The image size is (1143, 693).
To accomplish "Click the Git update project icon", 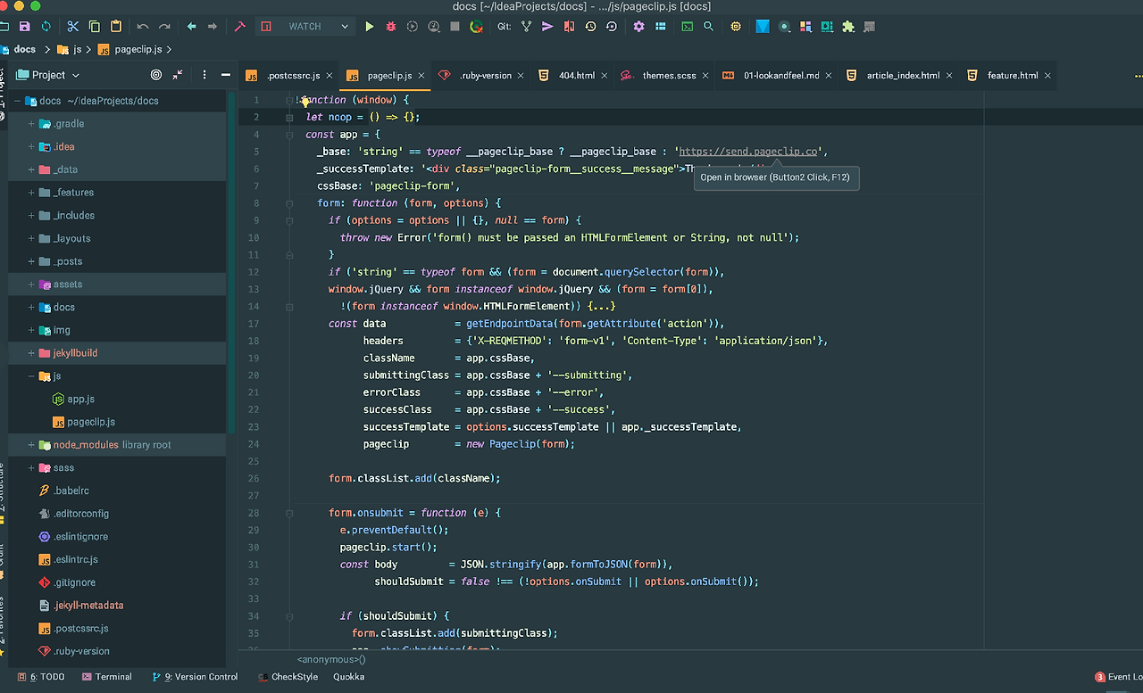I will click(x=526, y=27).
